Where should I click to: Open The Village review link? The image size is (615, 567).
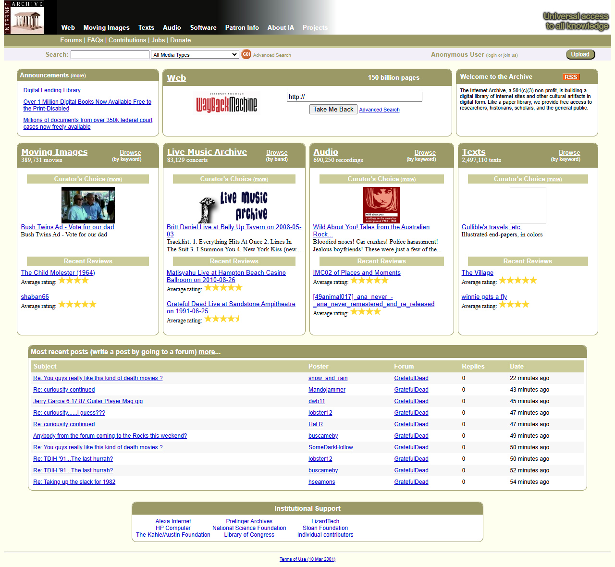point(477,273)
